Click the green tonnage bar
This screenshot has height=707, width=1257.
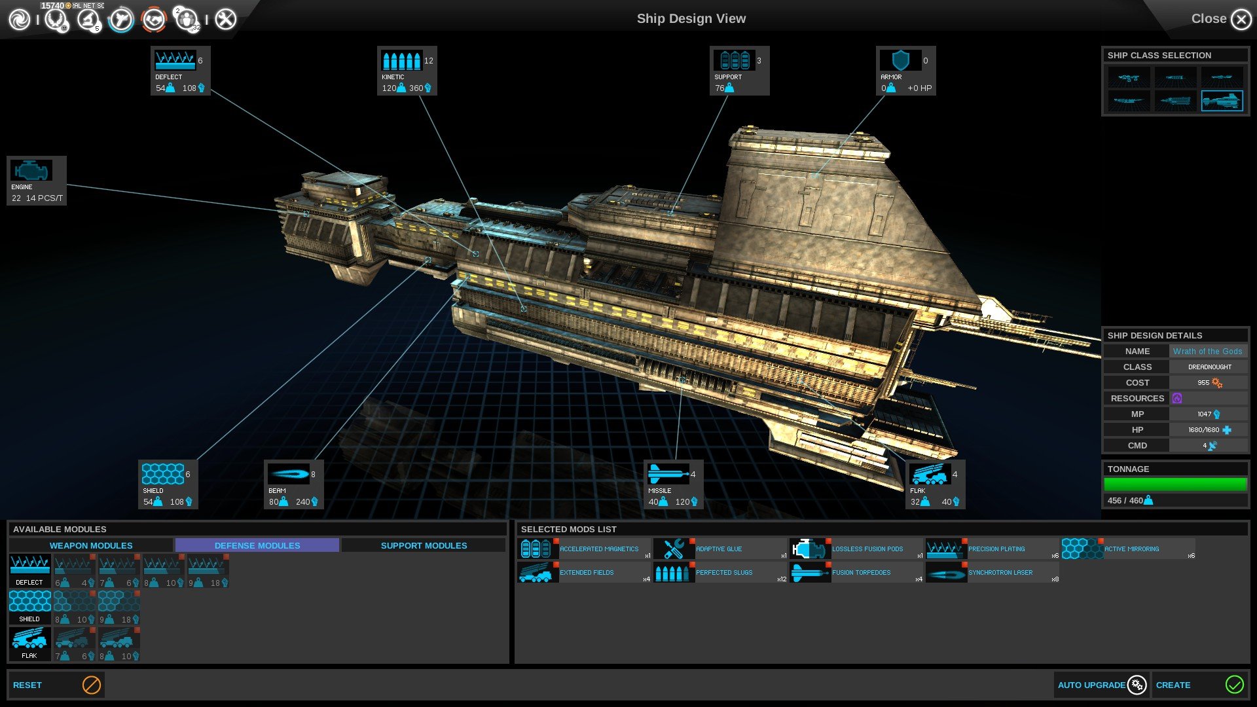tap(1175, 484)
